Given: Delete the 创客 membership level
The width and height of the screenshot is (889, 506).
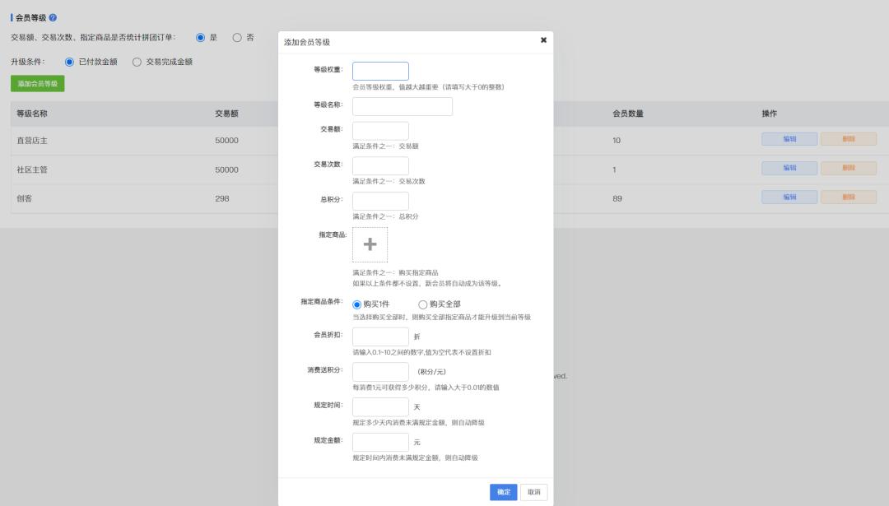Looking at the screenshot, I should pos(848,196).
